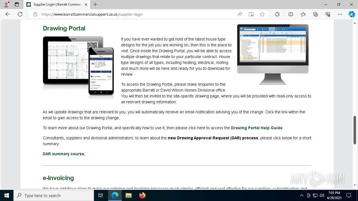Show hidden tray icons chevron
Screen dimensions: 358x201
(x=302, y=195)
